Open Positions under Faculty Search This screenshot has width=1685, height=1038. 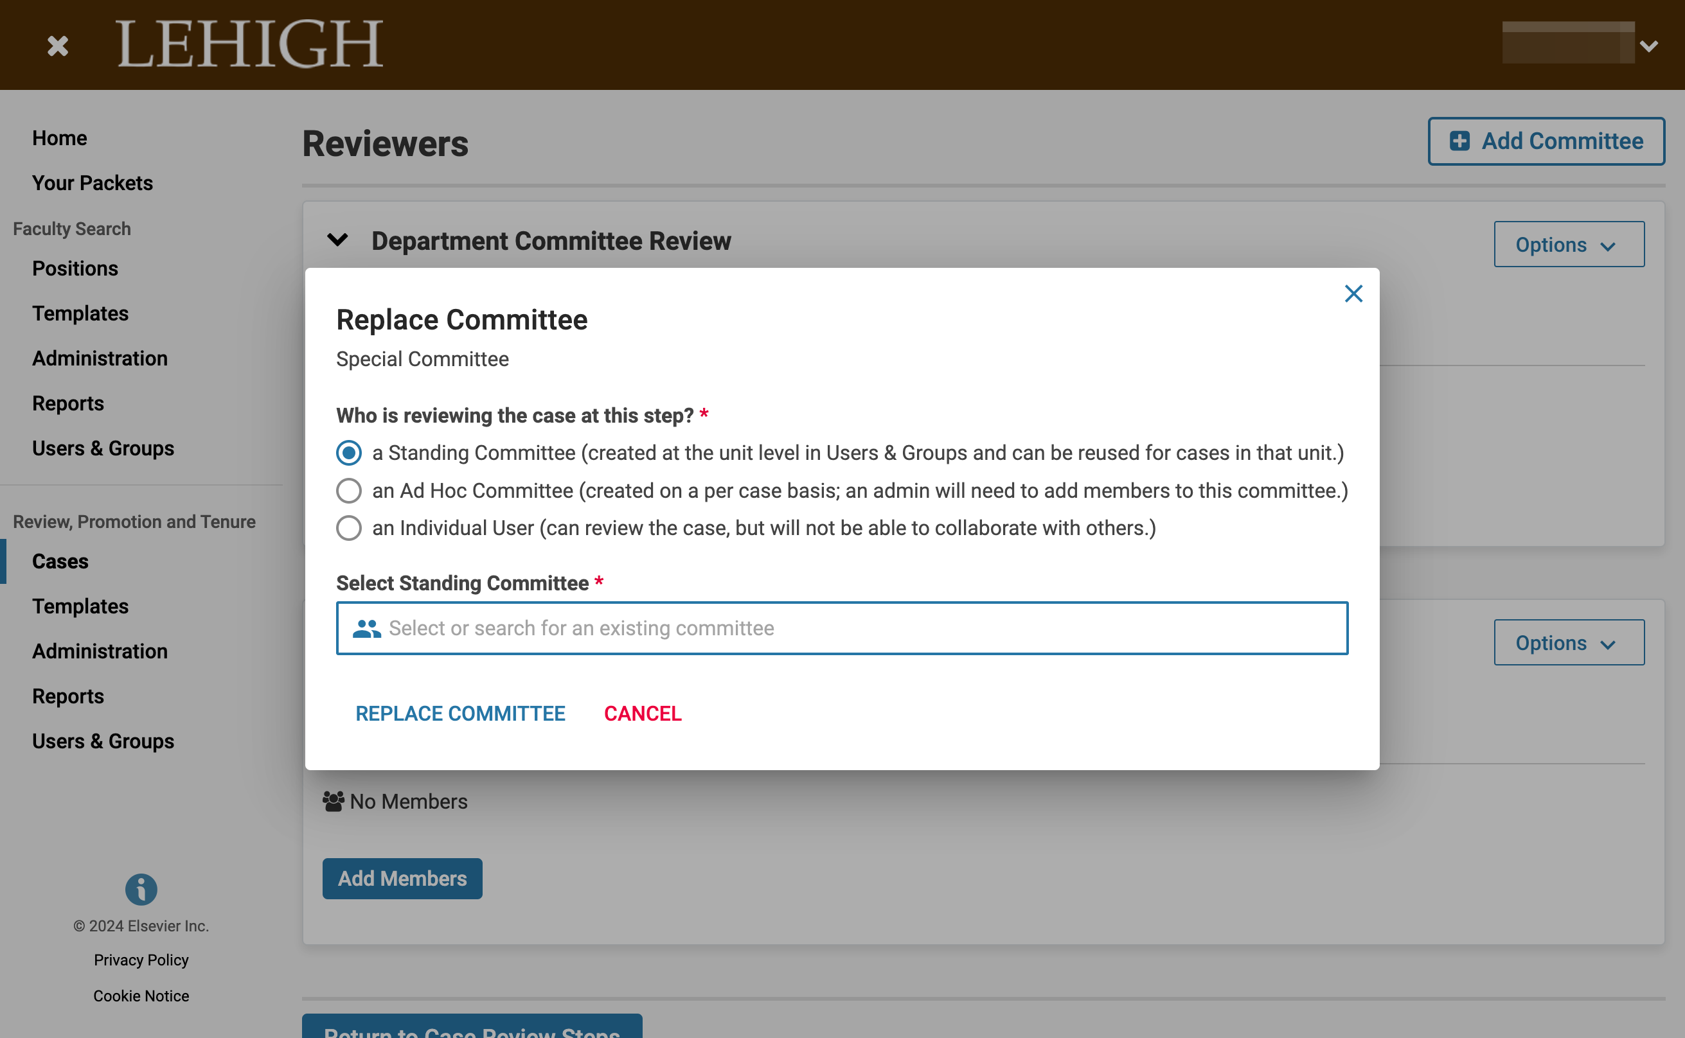[x=75, y=268]
